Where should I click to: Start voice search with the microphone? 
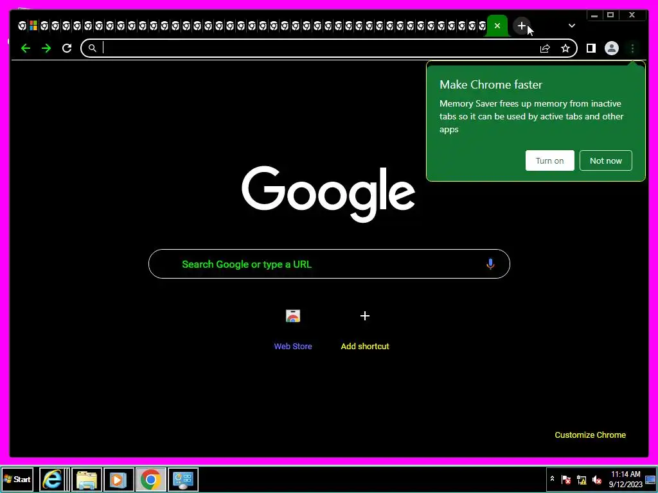[490, 264]
